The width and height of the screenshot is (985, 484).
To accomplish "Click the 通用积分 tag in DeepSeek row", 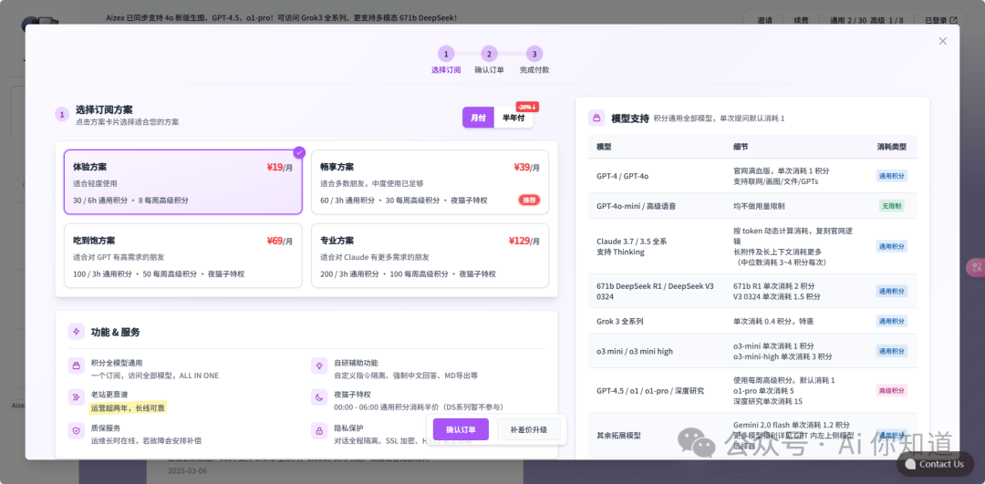I will [x=891, y=291].
